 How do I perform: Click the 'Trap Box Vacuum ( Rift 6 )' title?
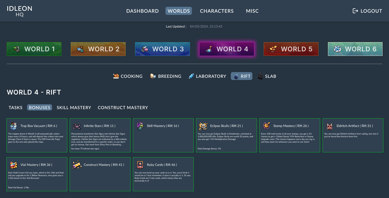39,126
